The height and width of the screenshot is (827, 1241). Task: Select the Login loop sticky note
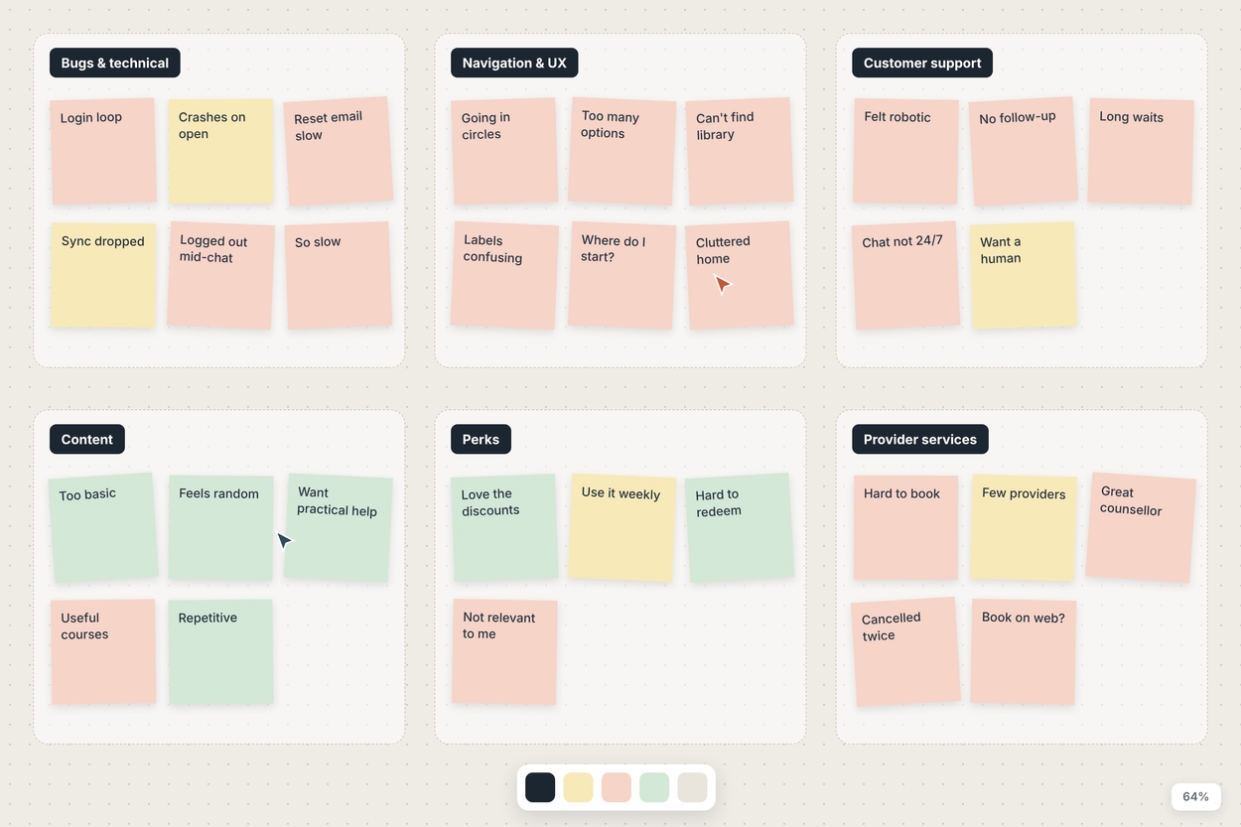[x=103, y=151]
